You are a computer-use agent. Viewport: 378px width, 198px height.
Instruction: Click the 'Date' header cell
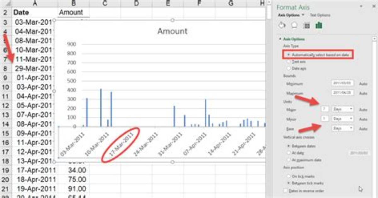(x=34, y=13)
